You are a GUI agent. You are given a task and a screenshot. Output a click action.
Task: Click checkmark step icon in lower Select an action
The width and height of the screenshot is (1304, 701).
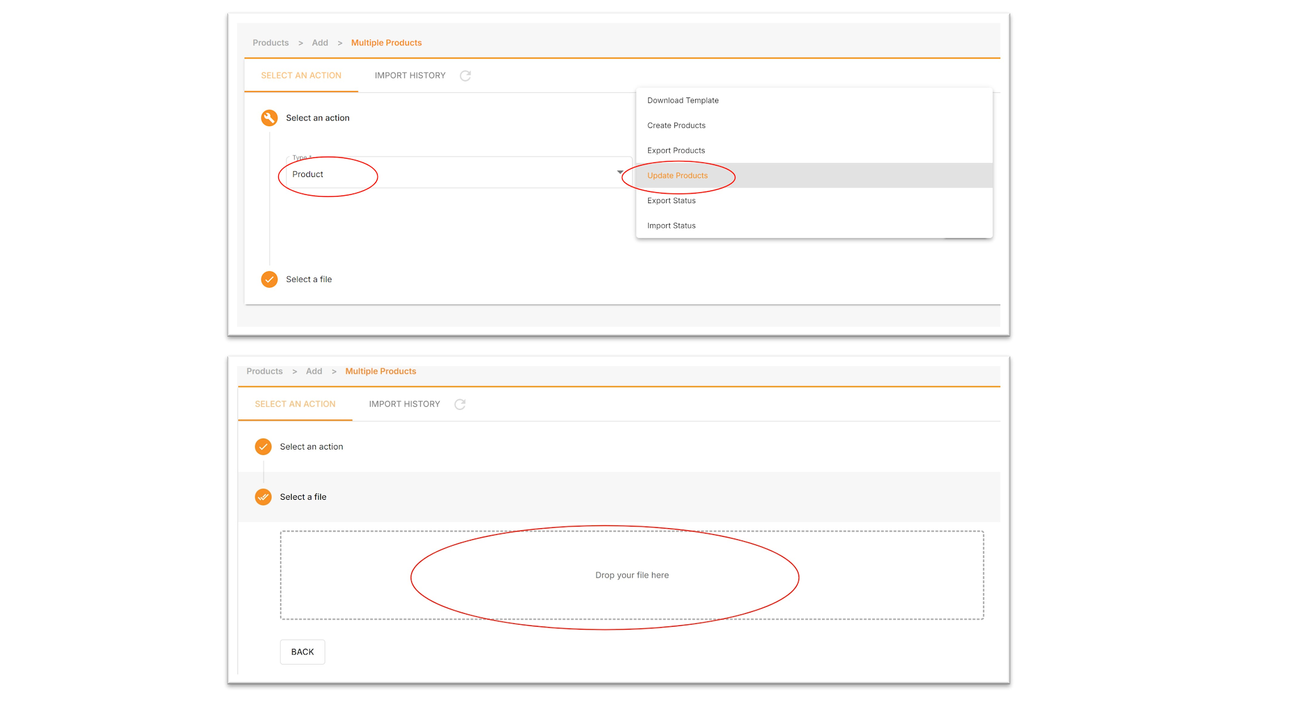pos(263,447)
